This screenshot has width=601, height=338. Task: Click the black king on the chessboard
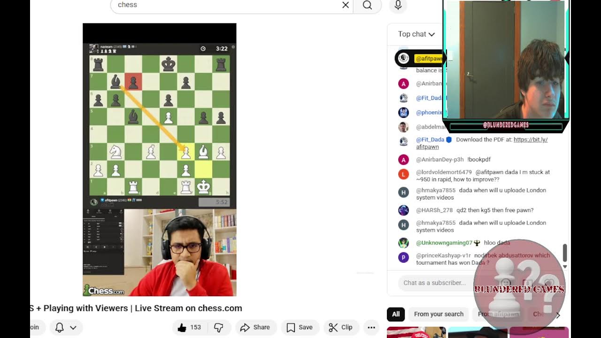click(169, 64)
